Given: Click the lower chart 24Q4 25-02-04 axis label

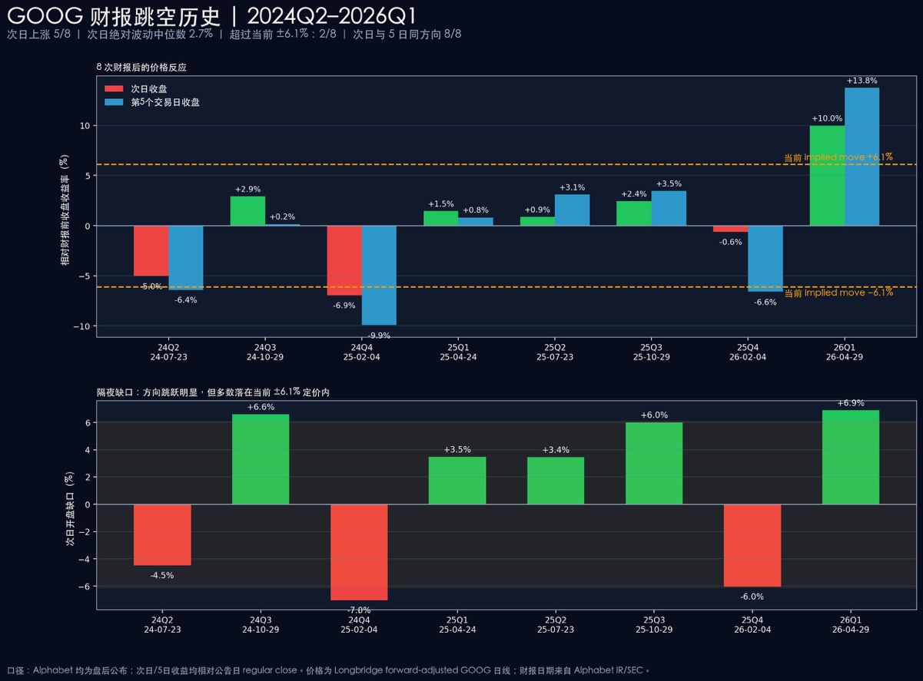Looking at the screenshot, I should point(359,624).
